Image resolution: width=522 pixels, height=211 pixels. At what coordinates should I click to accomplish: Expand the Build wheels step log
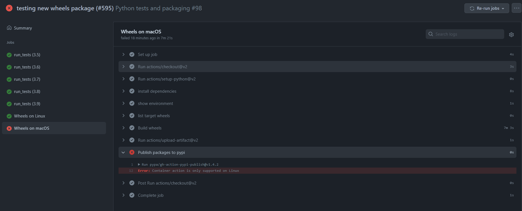(124, 128)
